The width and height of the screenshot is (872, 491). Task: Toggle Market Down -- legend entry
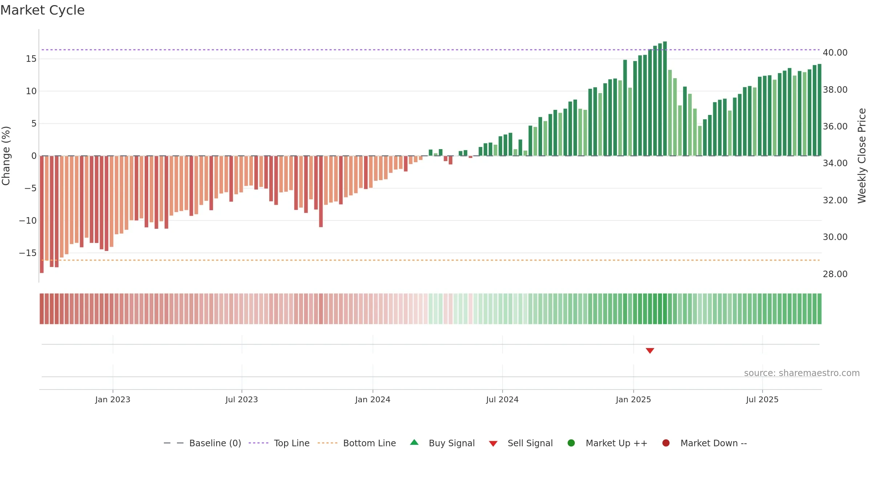coord(705,443)
